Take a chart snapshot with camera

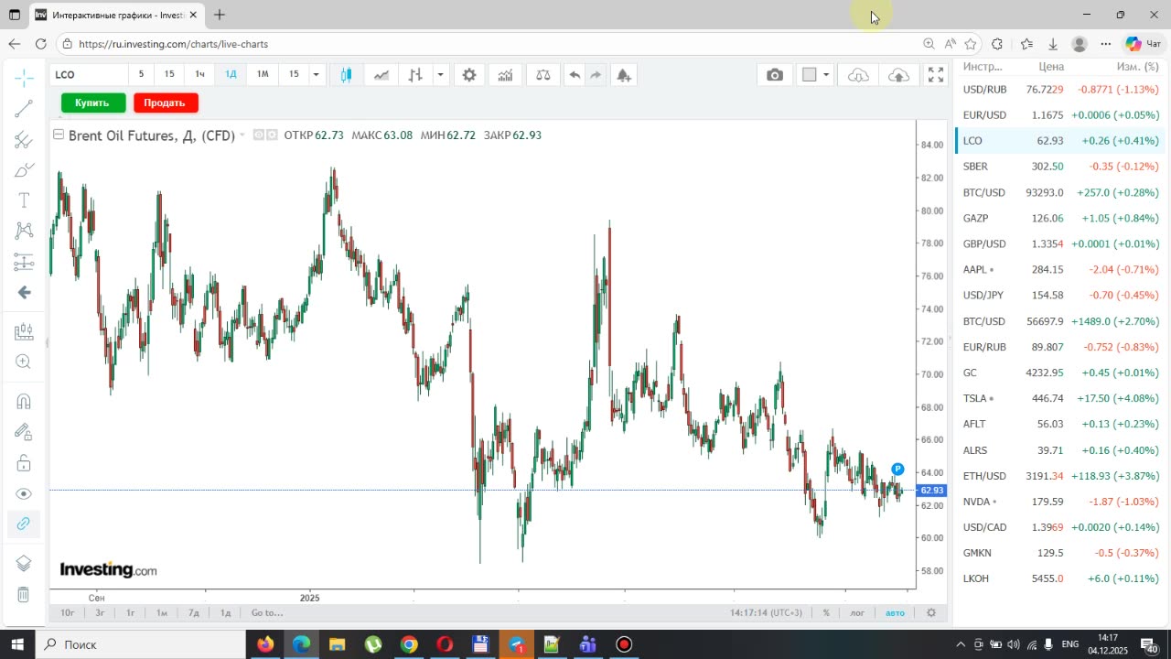pyautogui.click(x=775, y=75)
